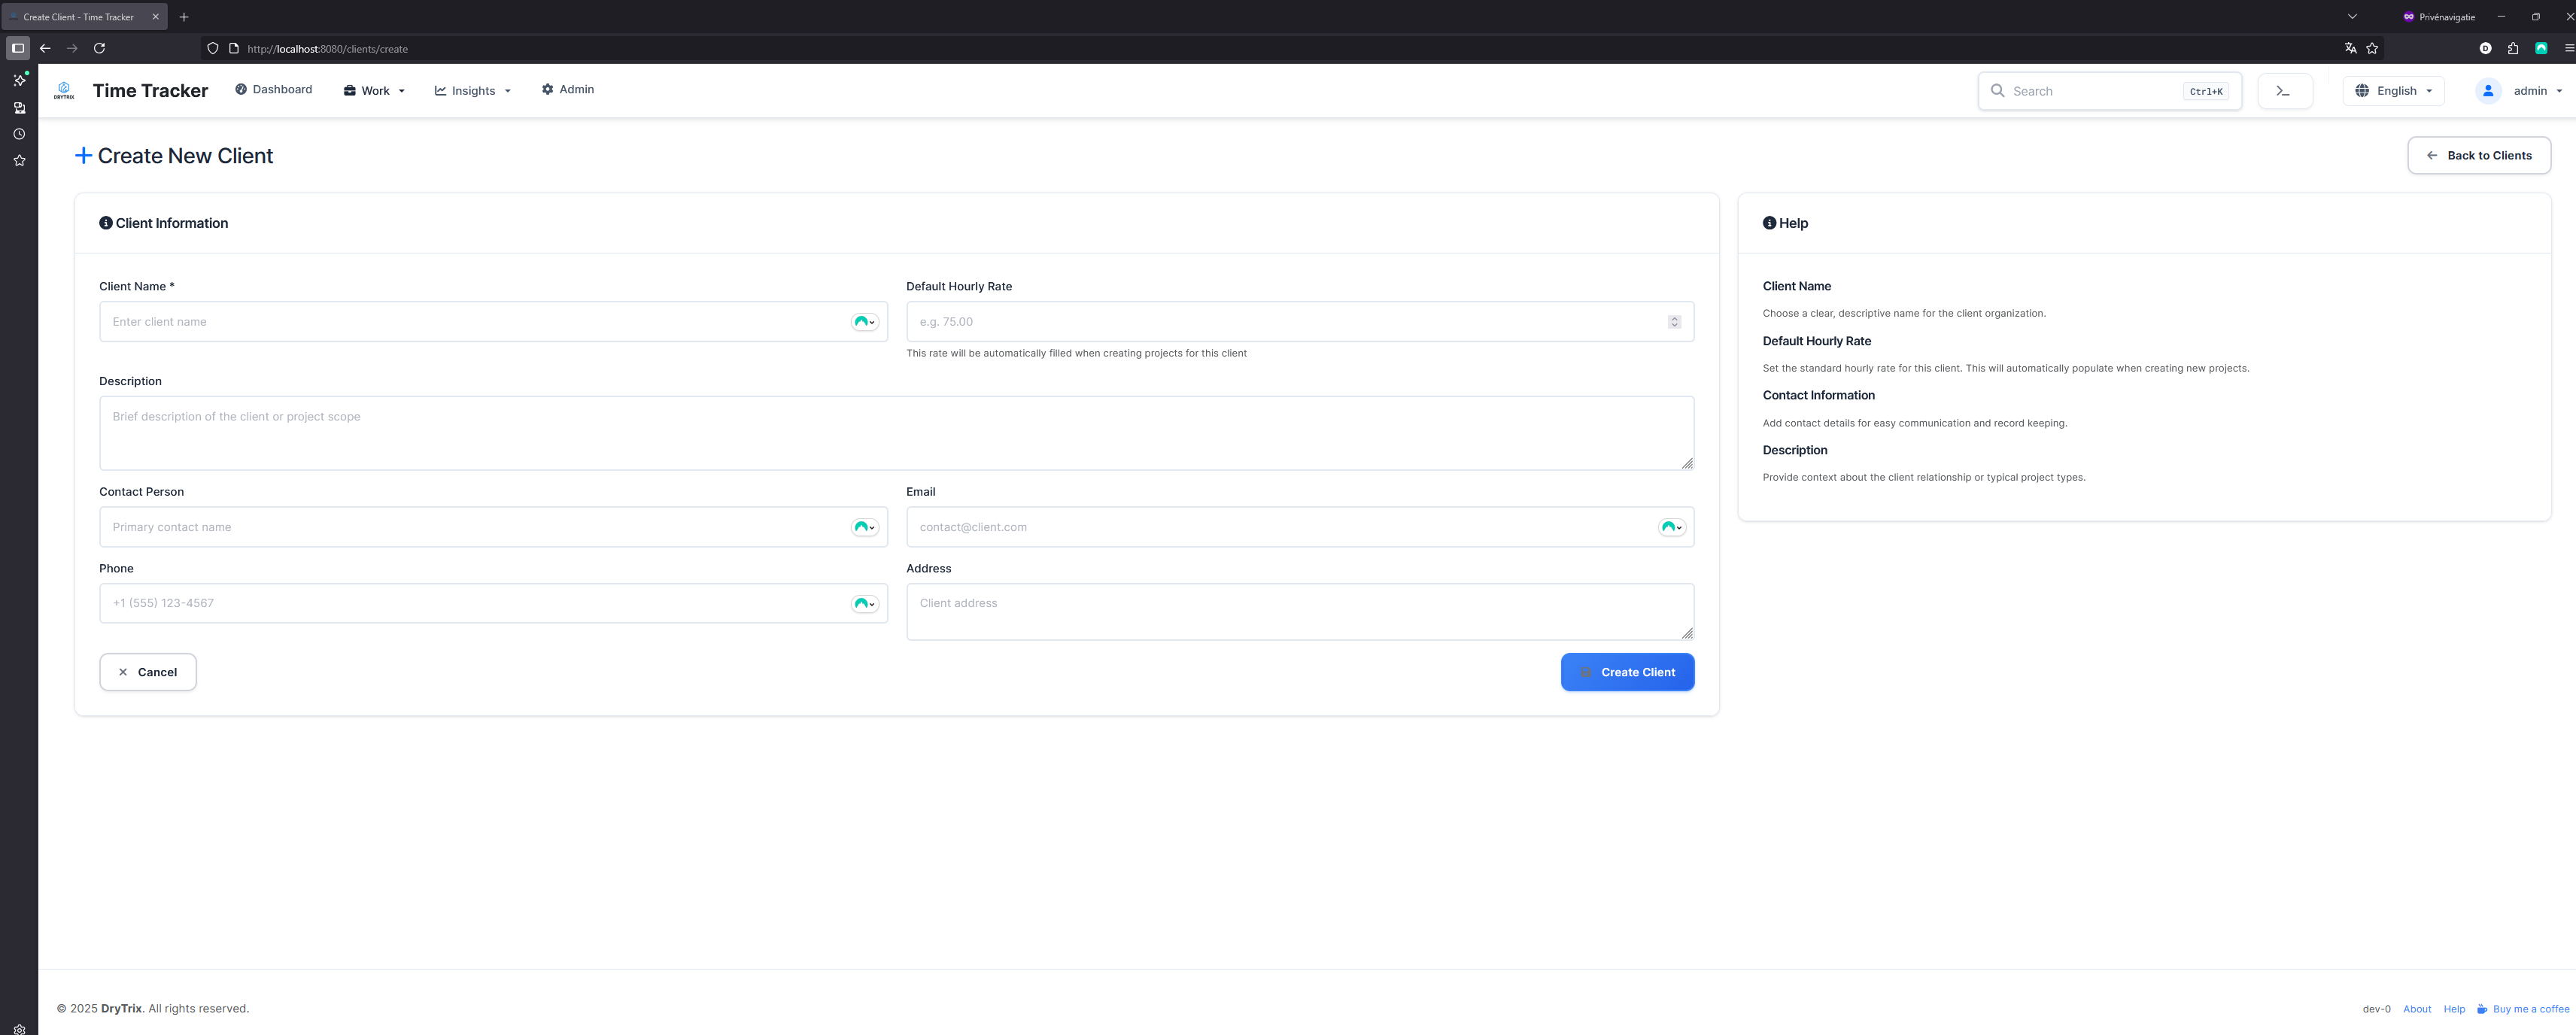Open the Work dropdown menu
The image size is (2576, 1035).
[x=373, y=90]
